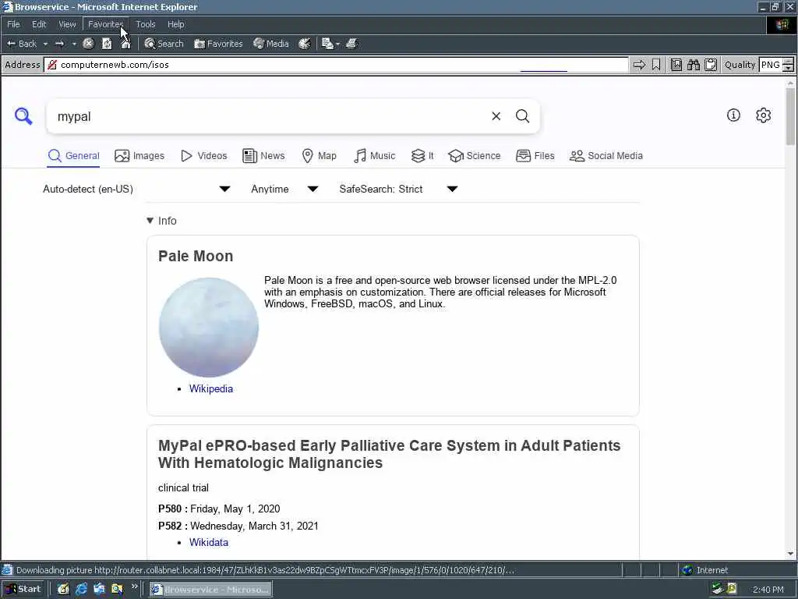Launch Internet Explorer from quick launch
The height and width of the screenshot is (599, 798).
point(81,590)
